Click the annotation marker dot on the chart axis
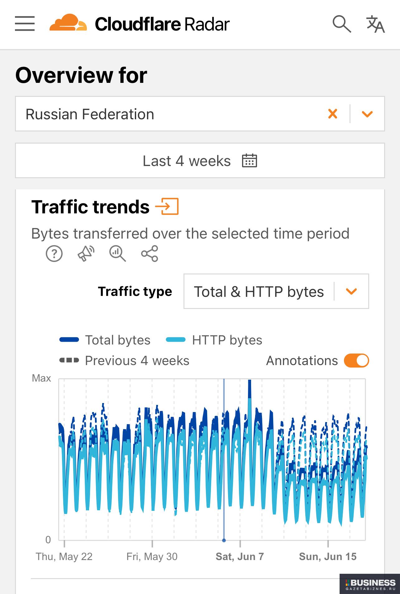400x594 pixels. 224,540
